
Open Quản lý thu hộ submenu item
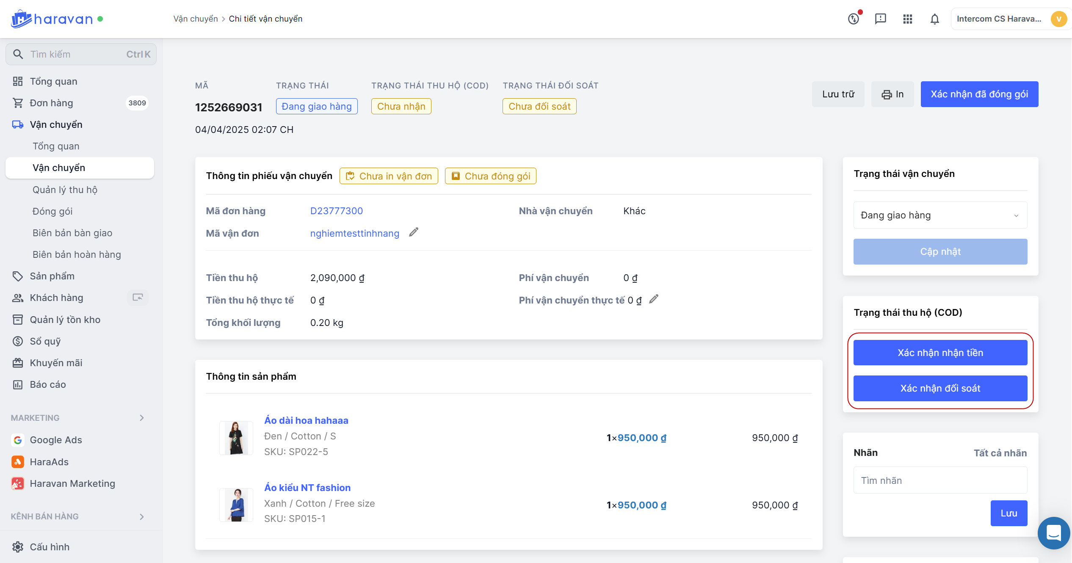(x=65, y=190)
